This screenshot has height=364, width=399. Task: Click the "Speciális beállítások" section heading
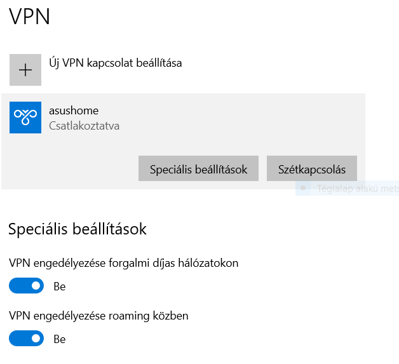pyautogui.click(x=78, y=229)
